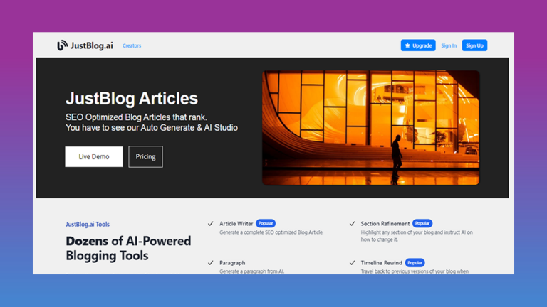Click the Dozens of AI-Powered Blogging Tools heading
The height and width of the screenshot is (307, 547).
128,248
